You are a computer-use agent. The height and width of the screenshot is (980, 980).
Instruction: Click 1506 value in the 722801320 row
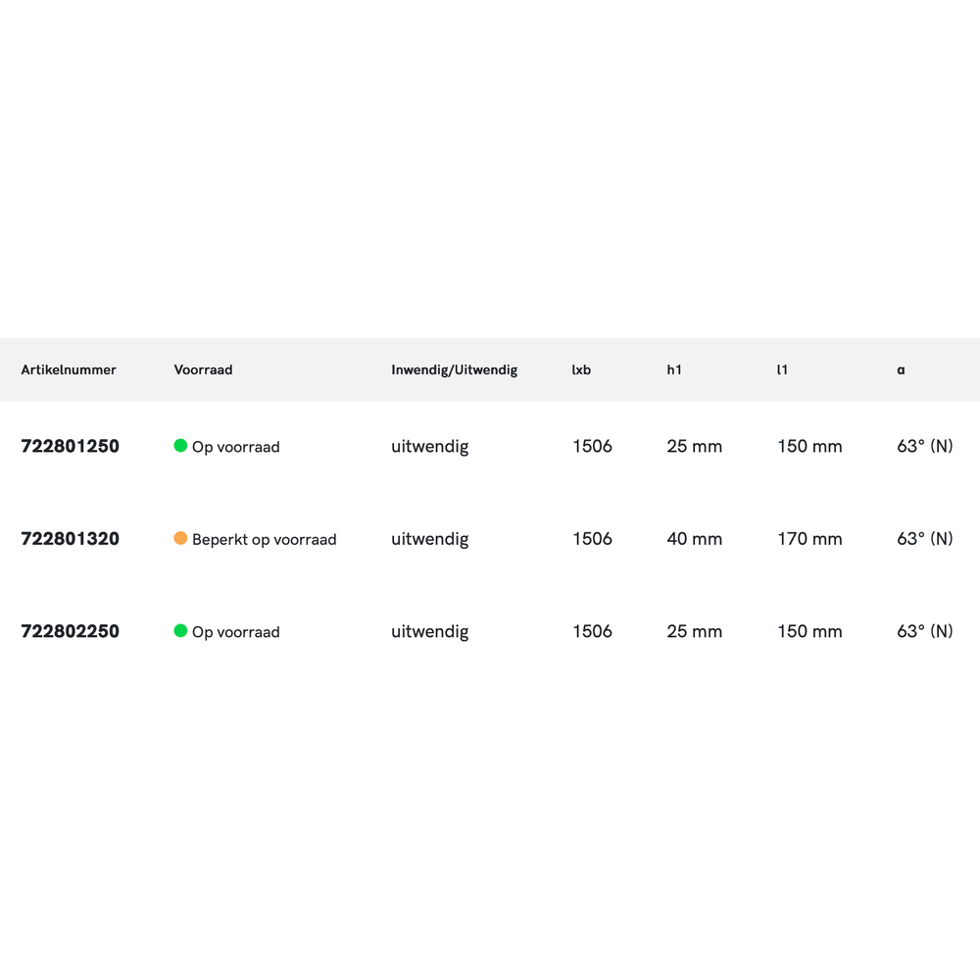592,538
